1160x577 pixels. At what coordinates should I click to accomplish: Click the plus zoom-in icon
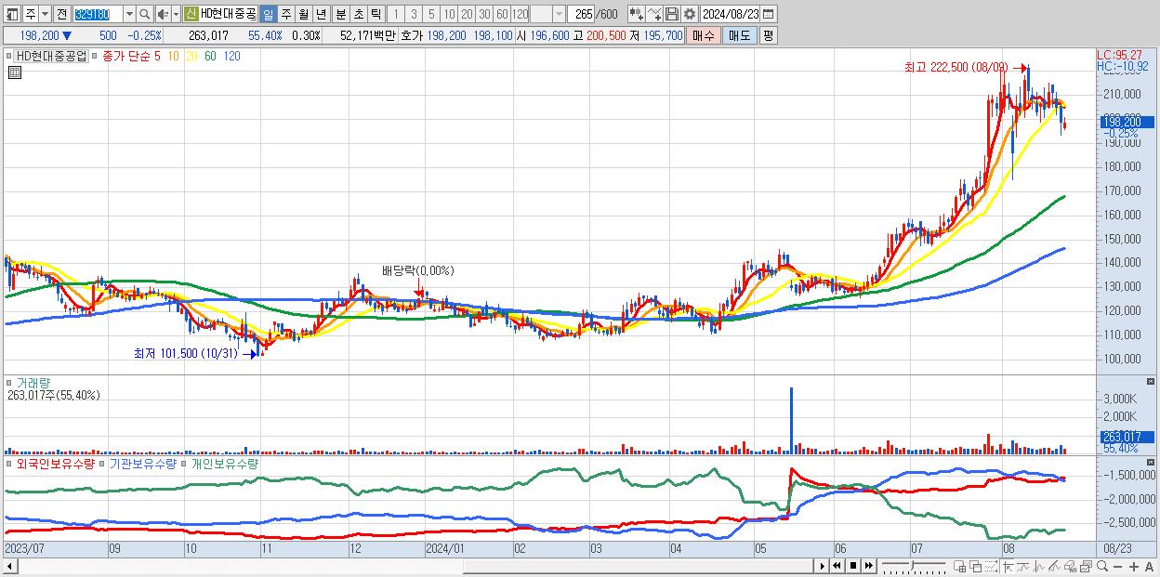(x=1134, y=567)
